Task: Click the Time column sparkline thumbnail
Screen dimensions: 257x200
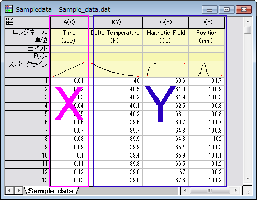Action: [68, 69]
